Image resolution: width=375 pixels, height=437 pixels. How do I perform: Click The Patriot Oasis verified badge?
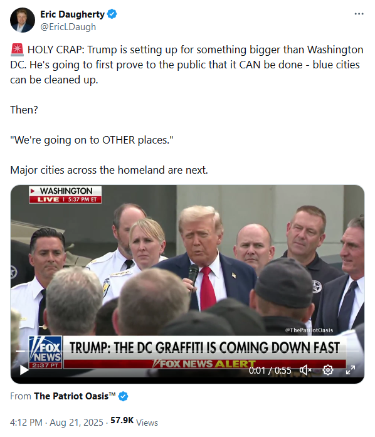(124, 396)
